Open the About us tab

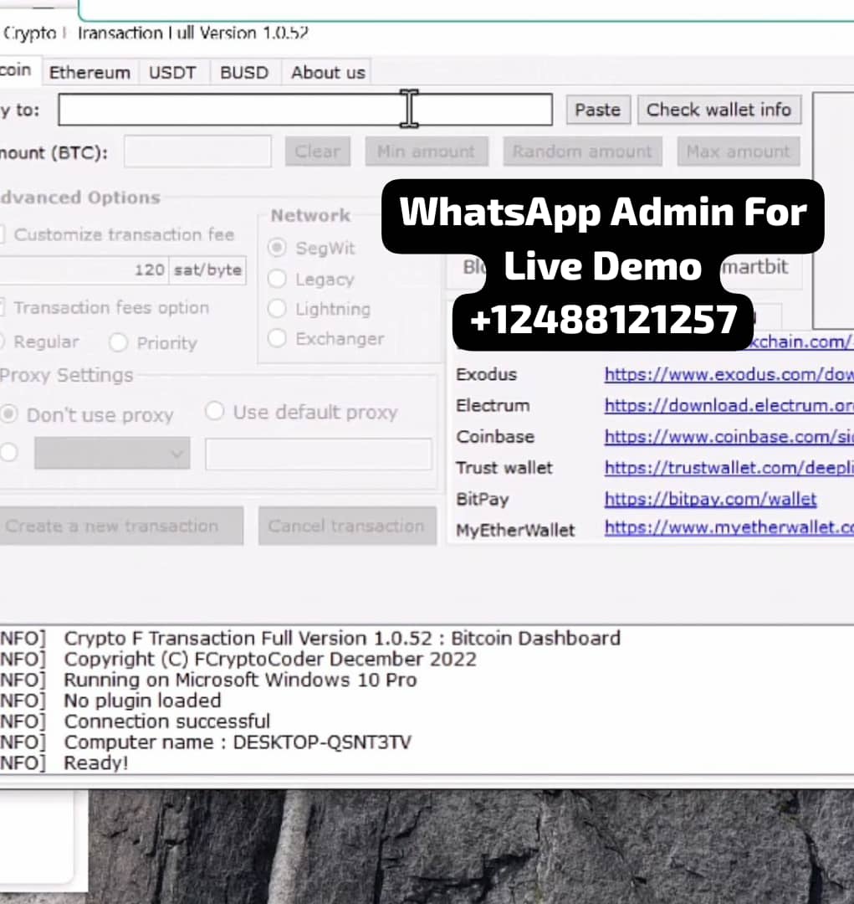pyautogui.click(x=328, y=73)
